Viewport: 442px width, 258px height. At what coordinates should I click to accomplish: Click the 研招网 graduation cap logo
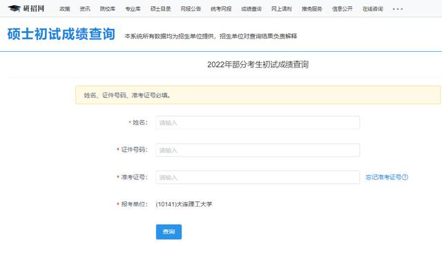tap(26, 8)
